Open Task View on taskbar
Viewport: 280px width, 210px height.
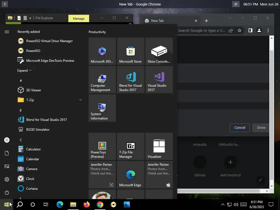click(x=46, y=205)
